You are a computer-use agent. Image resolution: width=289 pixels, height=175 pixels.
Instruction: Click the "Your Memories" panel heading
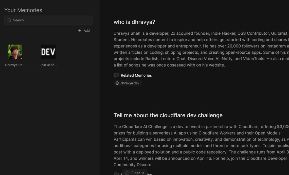point(23,10)
